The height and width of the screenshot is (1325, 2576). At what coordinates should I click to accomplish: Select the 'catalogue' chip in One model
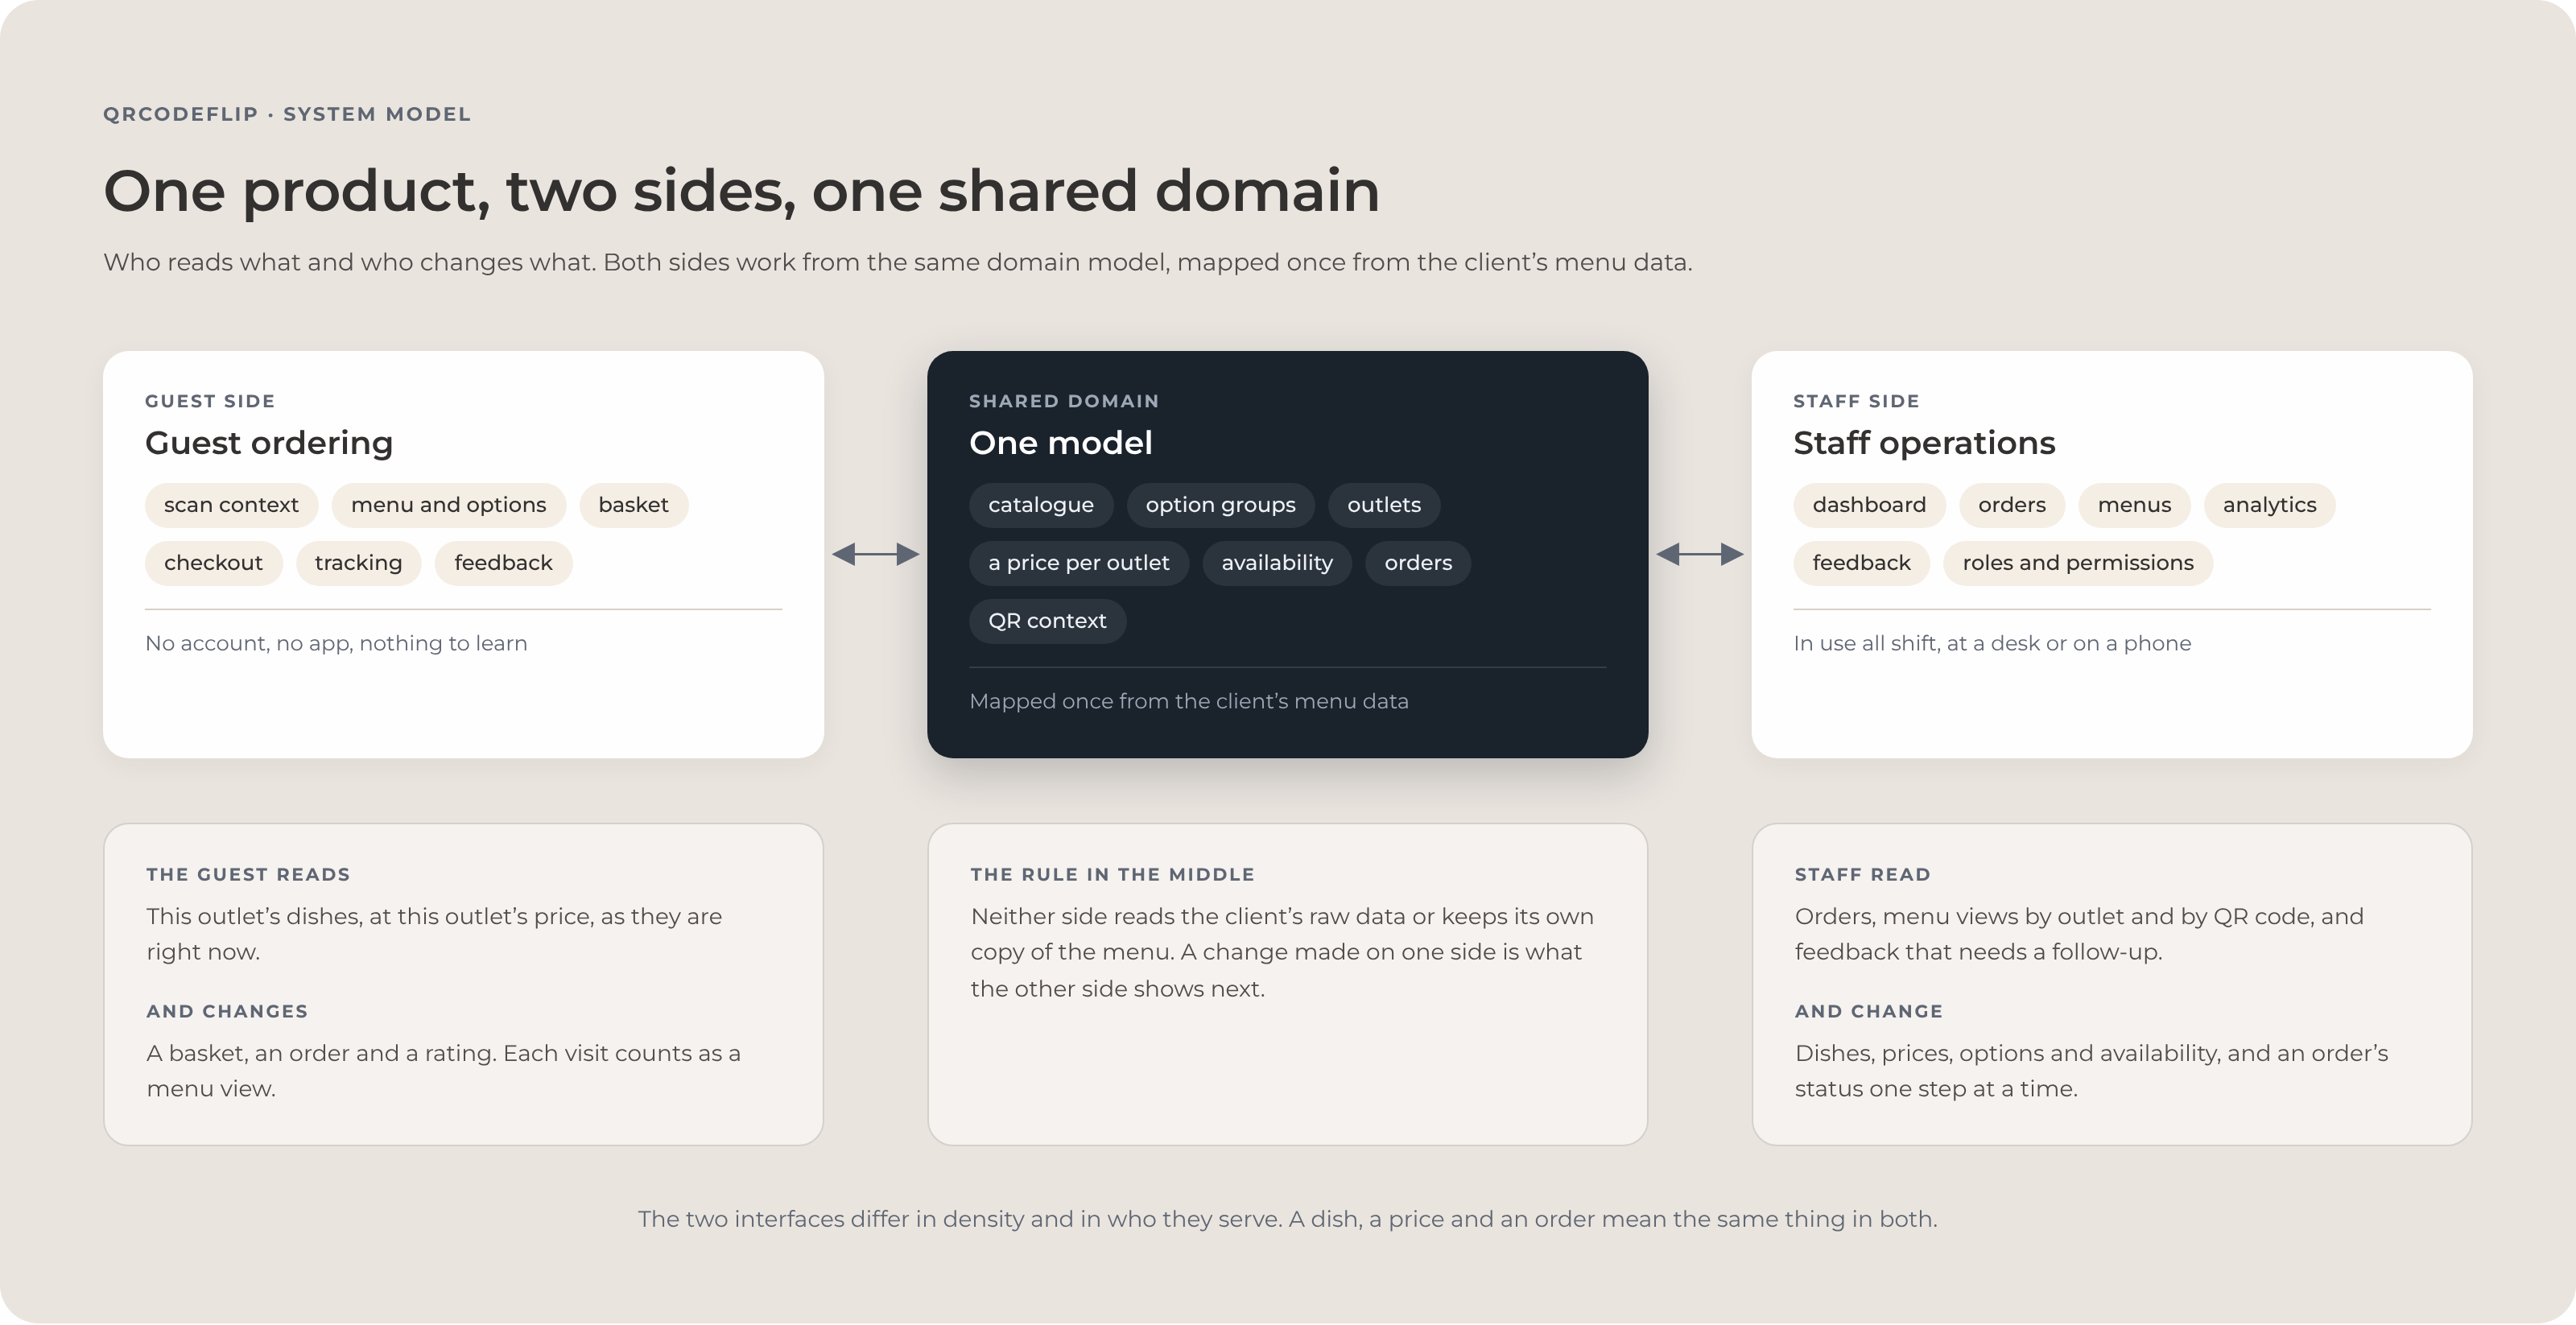point(1041,505)
